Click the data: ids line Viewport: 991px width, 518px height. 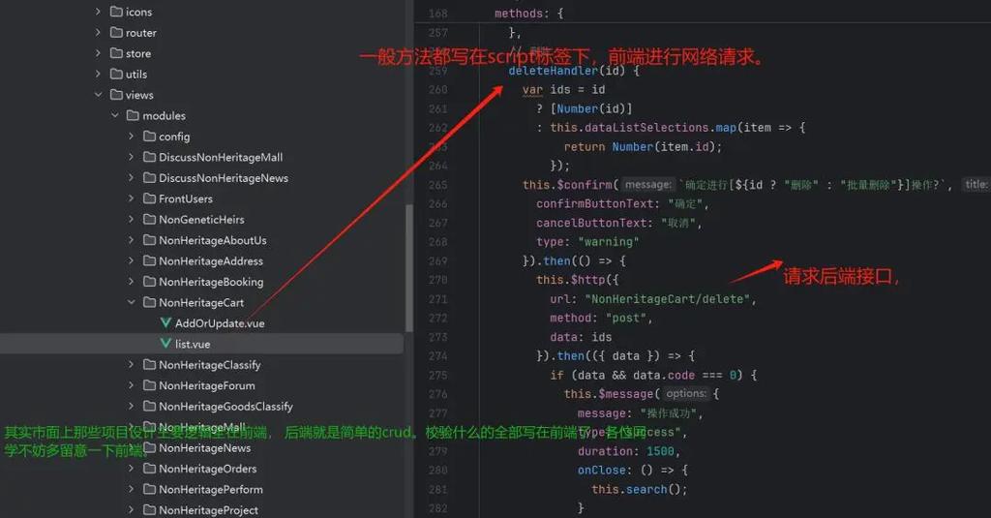581,337
